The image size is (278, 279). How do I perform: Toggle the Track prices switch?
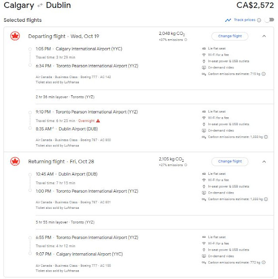[x=269, y=20]
